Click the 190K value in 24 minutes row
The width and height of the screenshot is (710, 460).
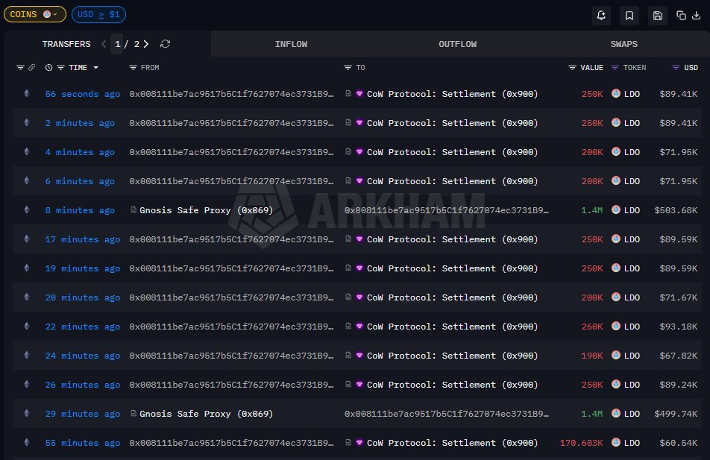pos(592,356)
